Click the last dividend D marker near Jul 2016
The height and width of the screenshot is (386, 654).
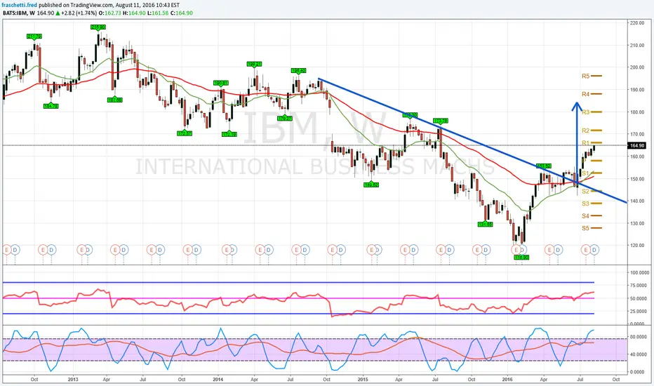click(594, 250)
